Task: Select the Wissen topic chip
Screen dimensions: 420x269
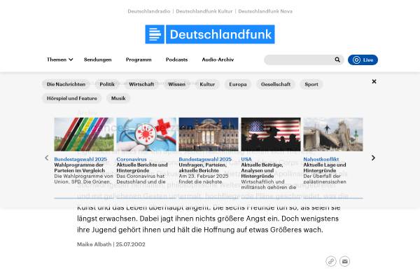Action: tap(177, 84)
